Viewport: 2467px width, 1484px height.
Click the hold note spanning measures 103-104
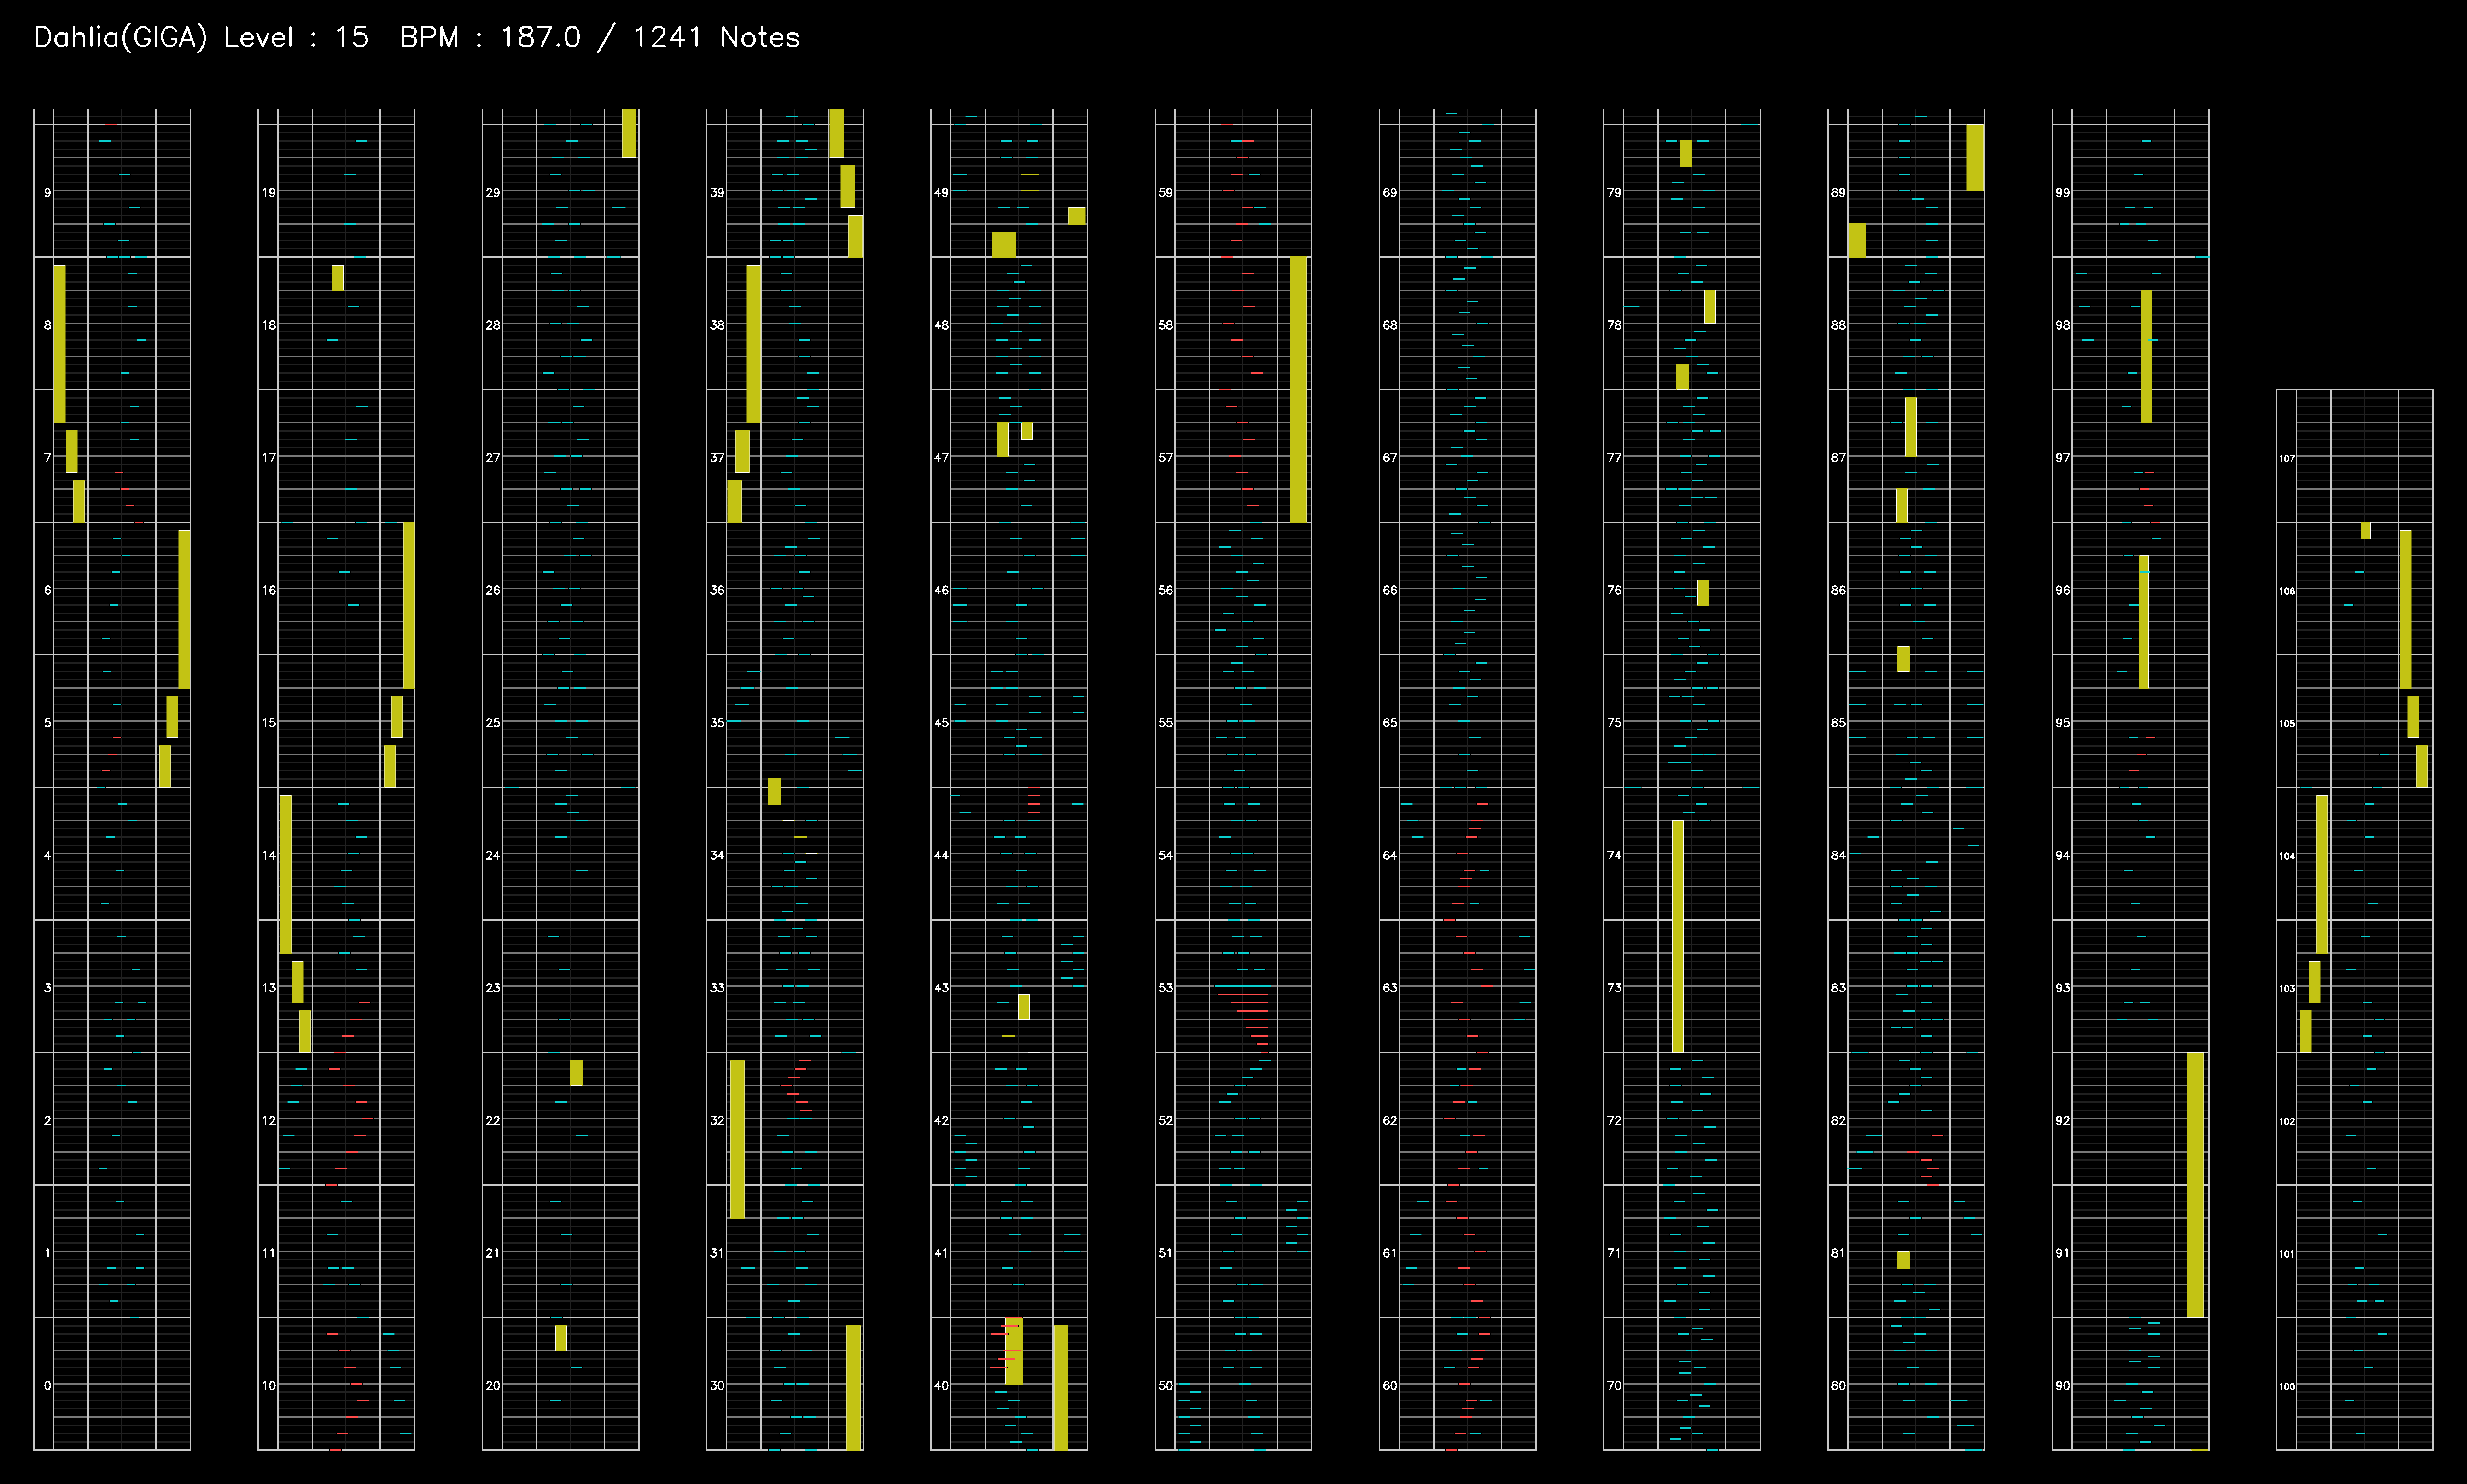click(2322, 873)
